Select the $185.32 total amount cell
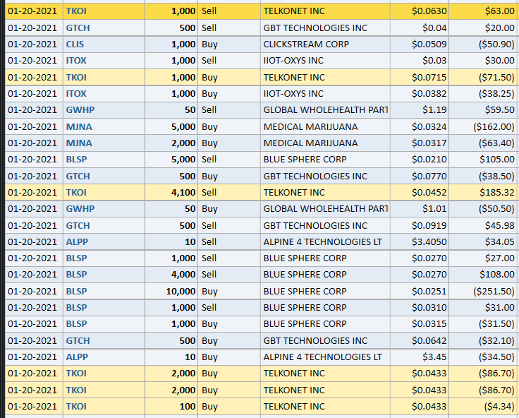This screenshot has width=519, height=418. (x=483, y=192)
